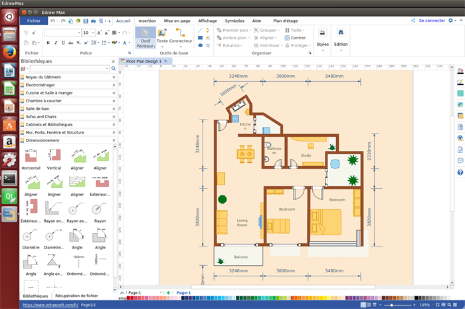Switch to the Symboles tab
Image resolution: width=465 pixels, height=309 pixels.
tap(234, 21)
